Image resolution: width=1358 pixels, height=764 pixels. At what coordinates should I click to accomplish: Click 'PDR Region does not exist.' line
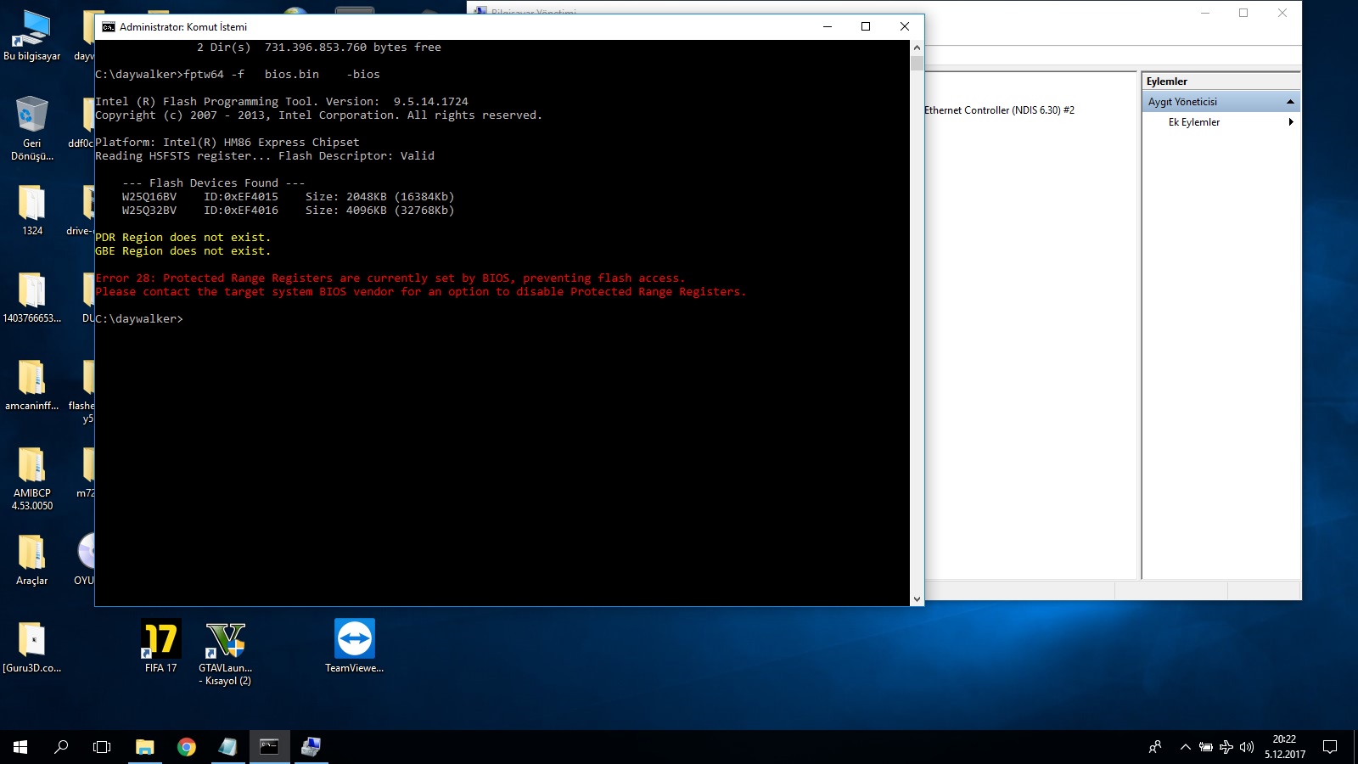coord(182,238)
